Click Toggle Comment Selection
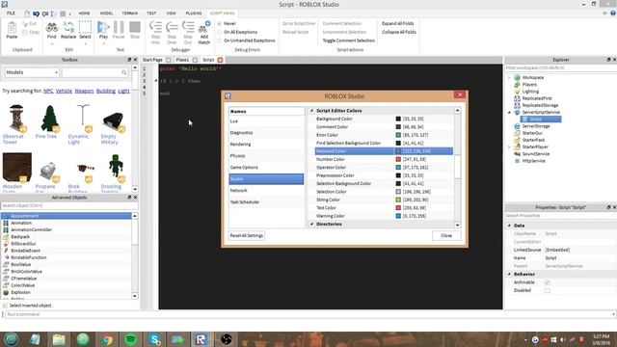Screen dimensions: 617x347 point(349,40)
